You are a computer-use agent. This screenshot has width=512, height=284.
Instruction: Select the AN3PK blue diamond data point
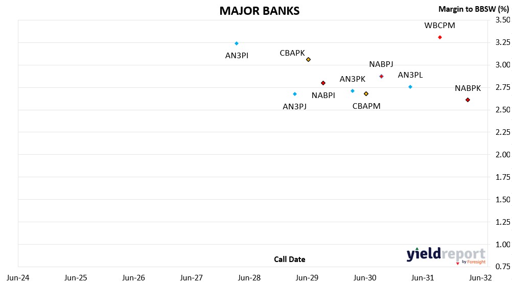coord(353,91)
